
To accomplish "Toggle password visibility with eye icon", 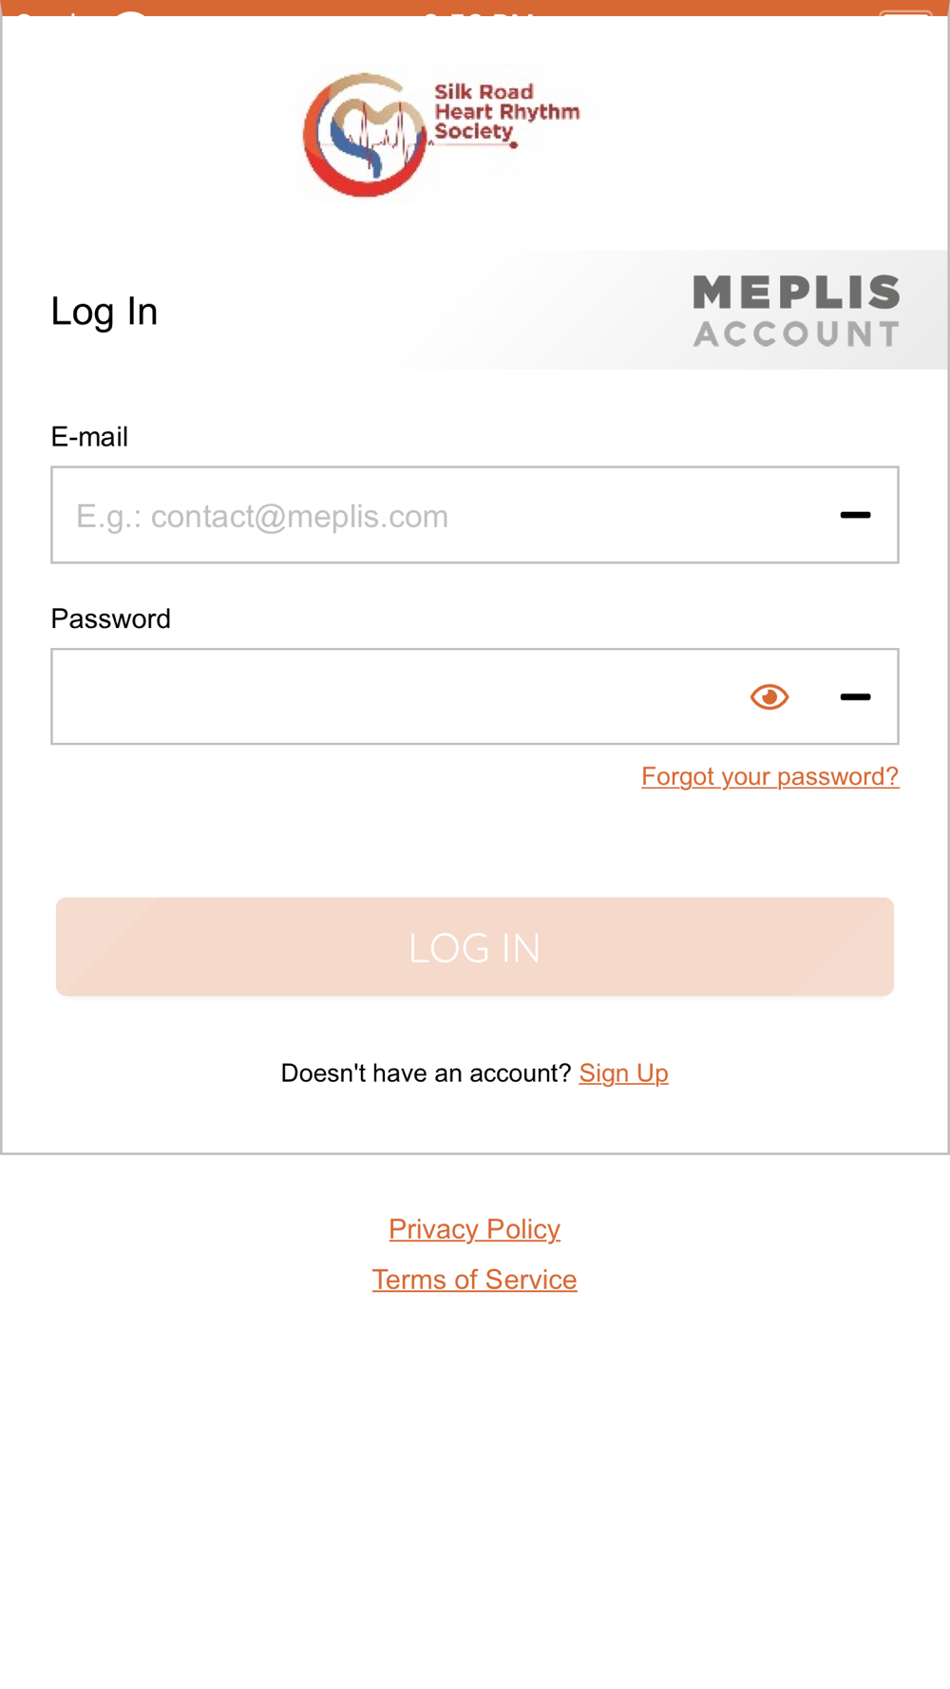I will point(769,697).
